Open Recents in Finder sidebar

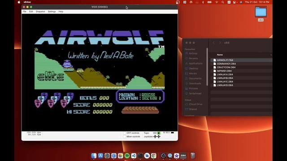[193, 59]
